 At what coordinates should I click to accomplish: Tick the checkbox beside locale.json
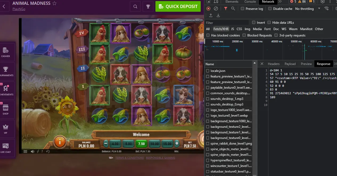208,71
